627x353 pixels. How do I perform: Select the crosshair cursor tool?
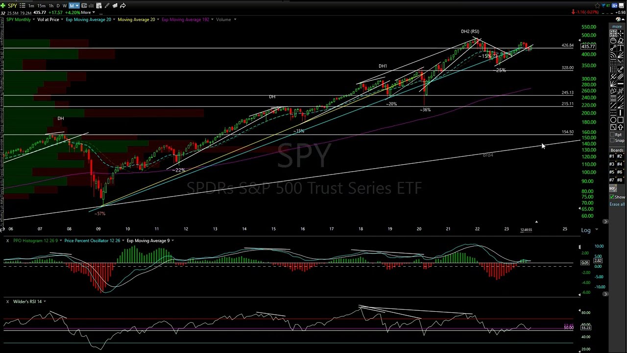click(x=621, y=33)
